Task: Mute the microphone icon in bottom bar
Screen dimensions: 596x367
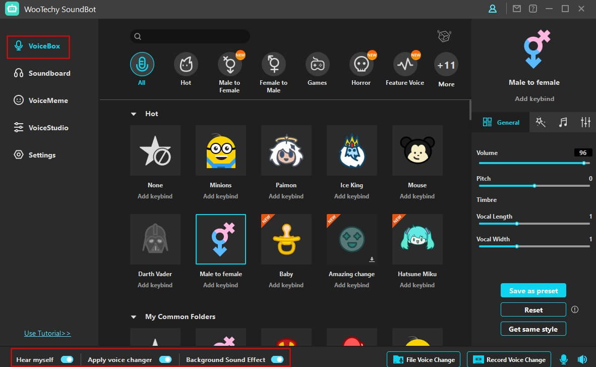Action: coord(564,359)
